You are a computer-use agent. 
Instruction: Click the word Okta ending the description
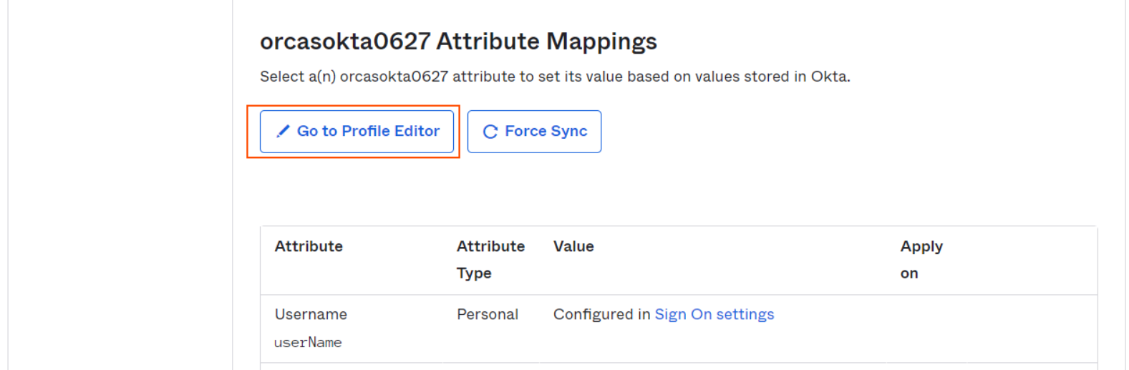coord(830,77)
